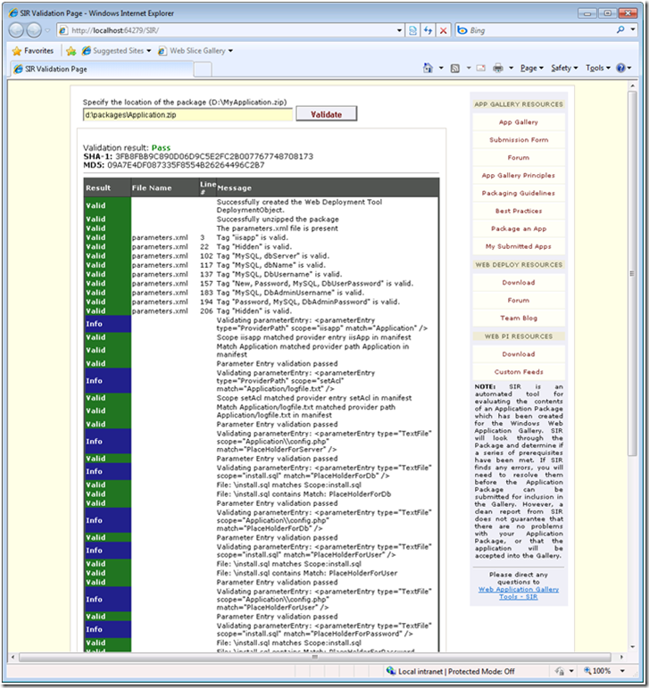Open the Packaging Guidelines link

pos(519,193)
